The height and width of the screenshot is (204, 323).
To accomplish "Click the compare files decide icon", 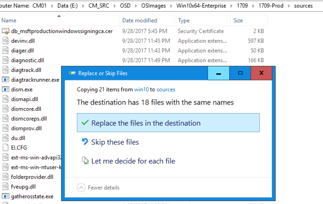I will 85,160.
